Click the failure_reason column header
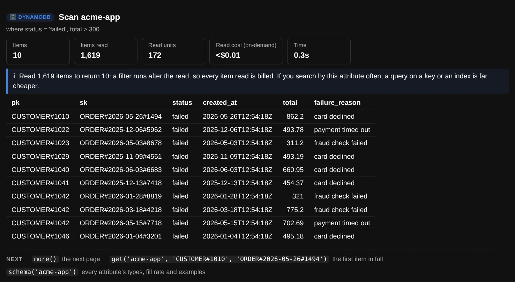The width and height of the screenshot is (515, 282). point(337,103)
